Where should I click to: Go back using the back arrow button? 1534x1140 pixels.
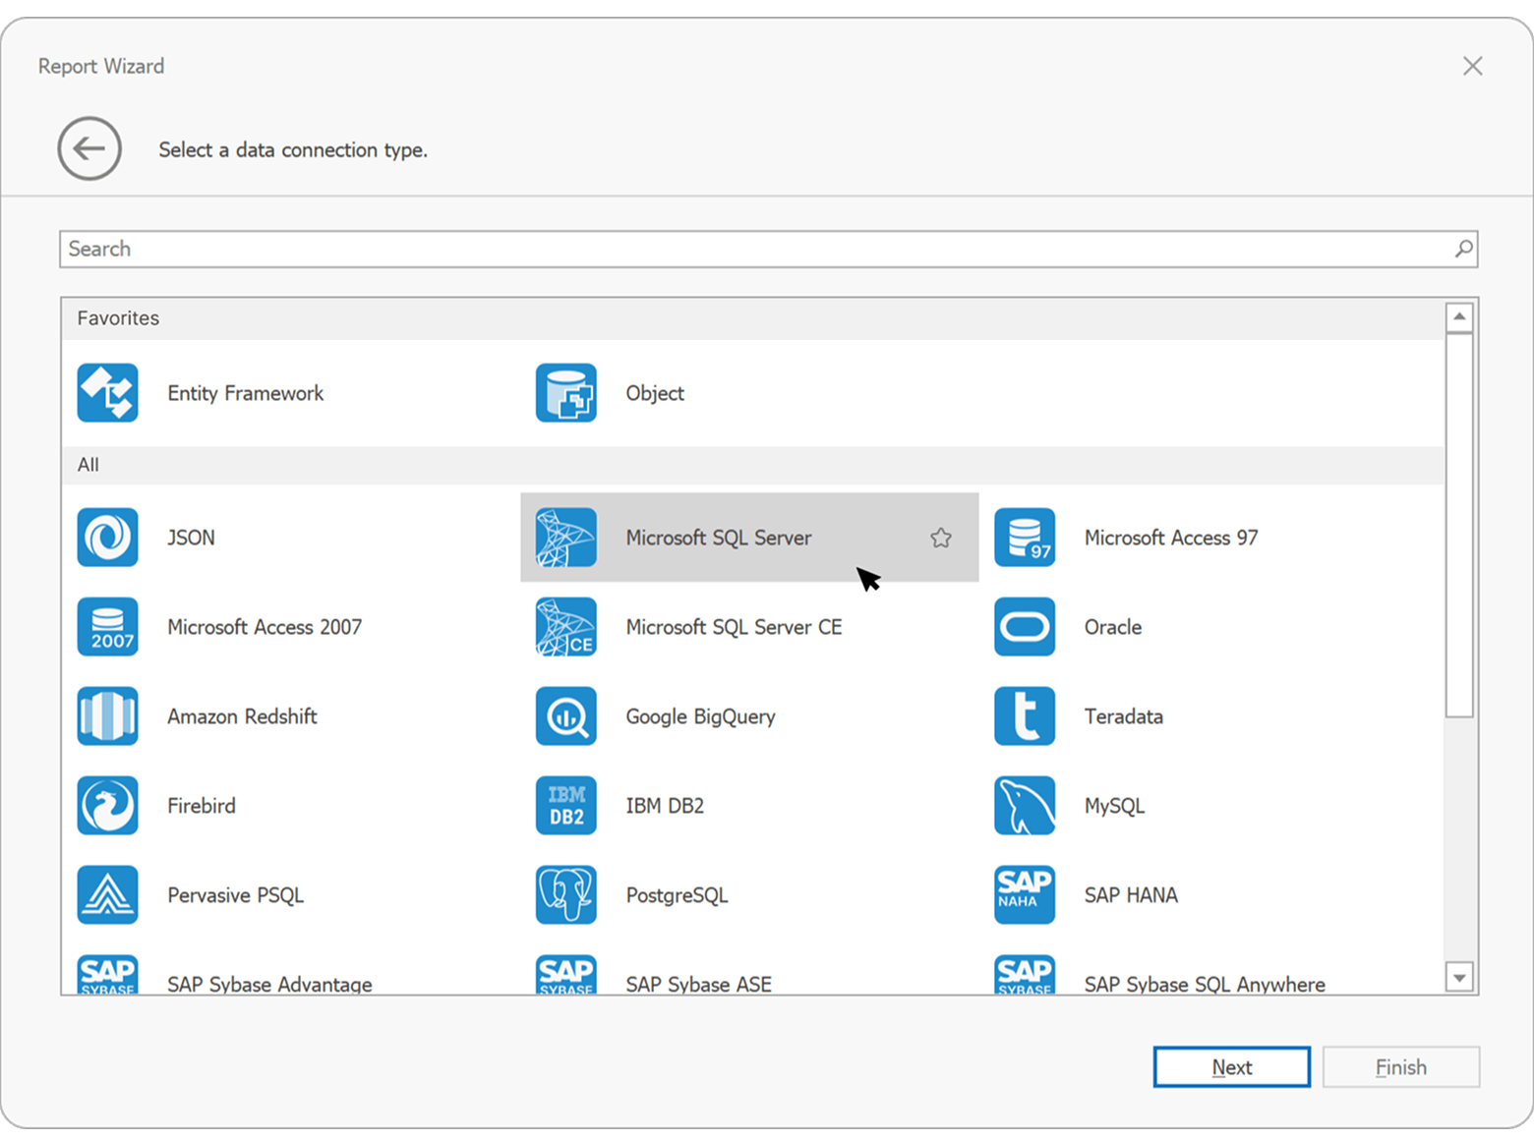click(89, 149)
